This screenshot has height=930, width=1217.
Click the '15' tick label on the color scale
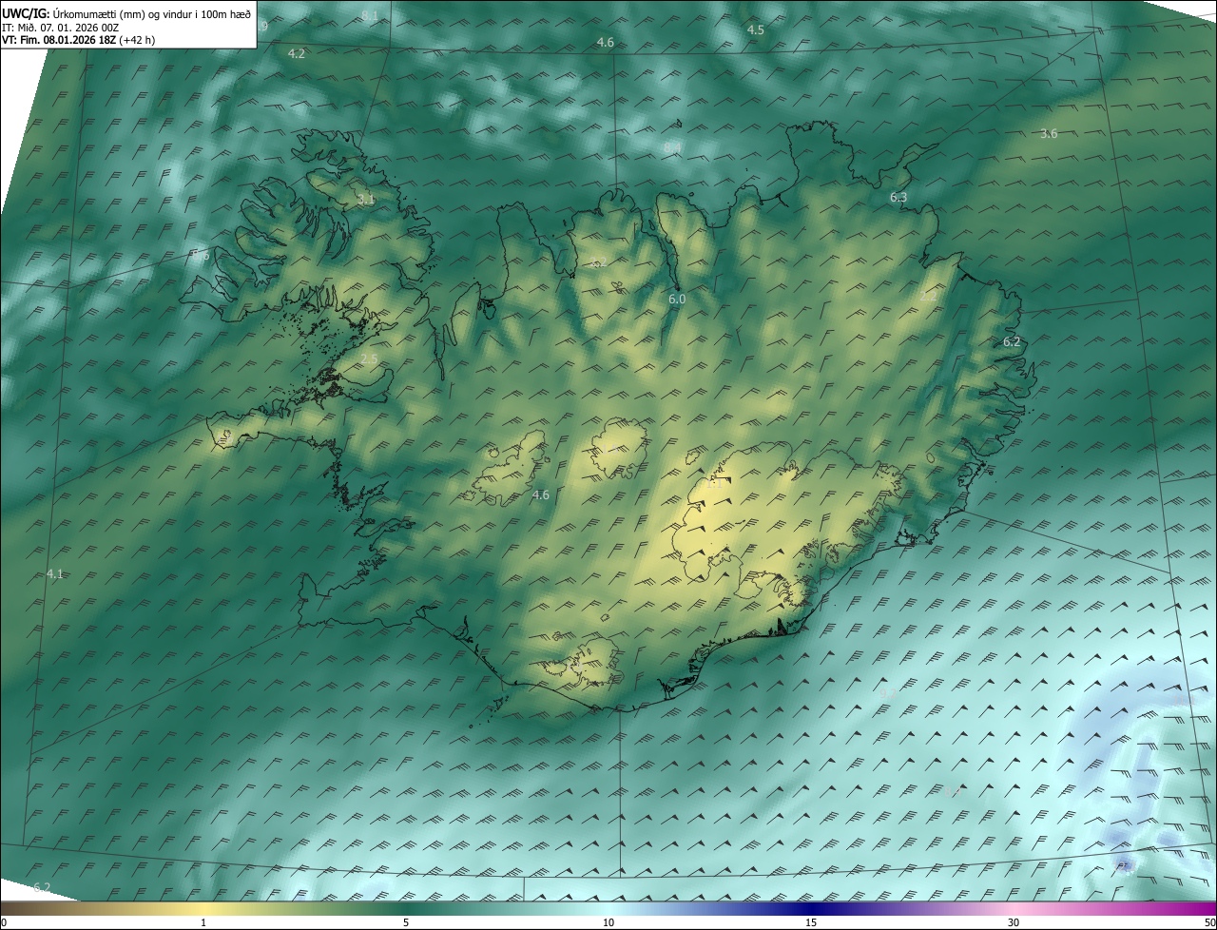click(811, 922)
